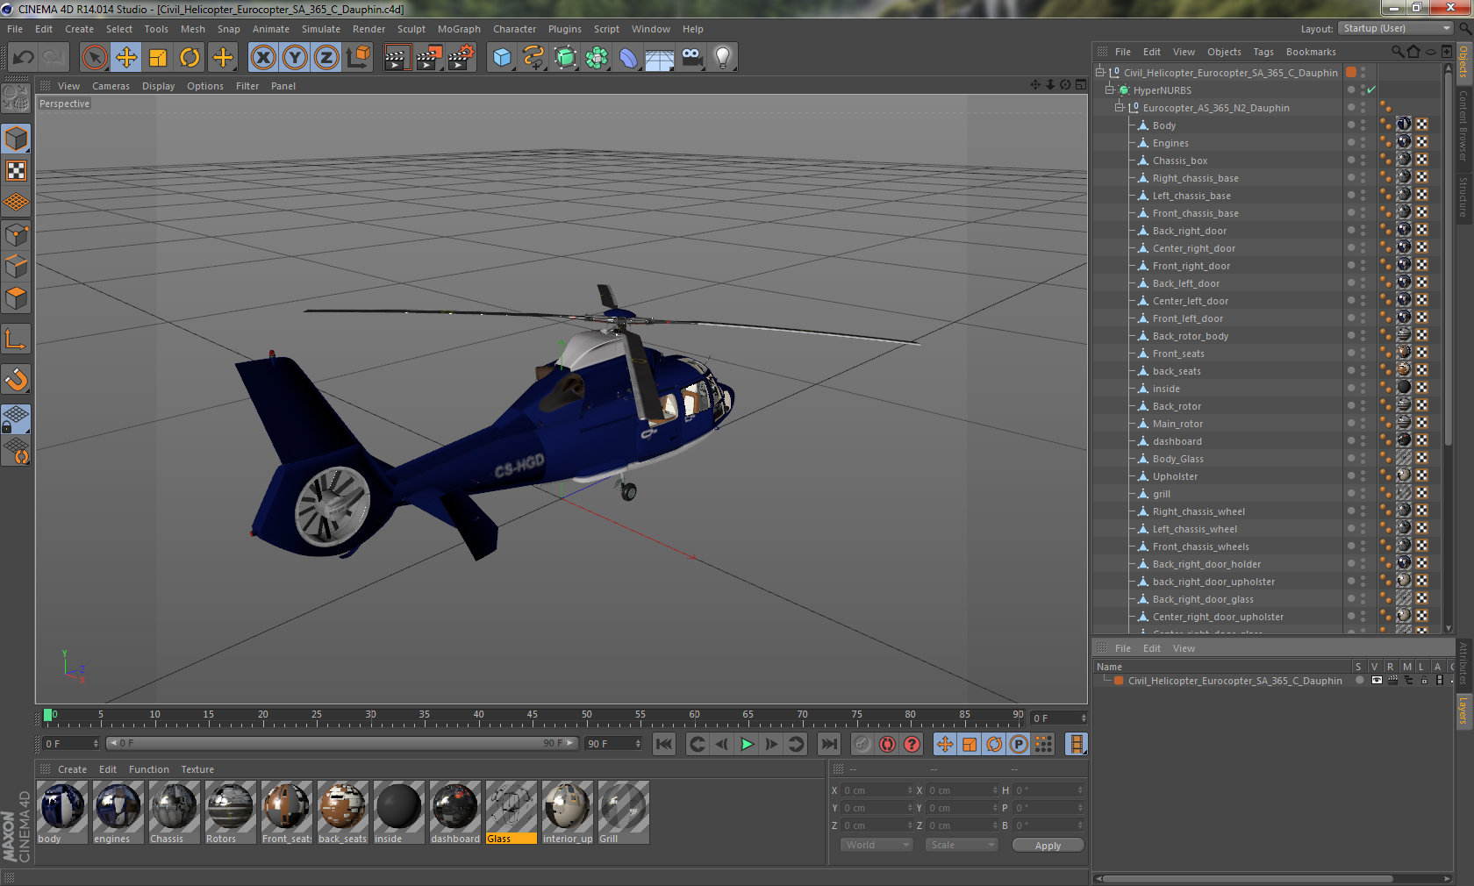Collapse the HyperNURBS tree node
Viewport: 1474px width, 886px height.
pos(1110,90)
